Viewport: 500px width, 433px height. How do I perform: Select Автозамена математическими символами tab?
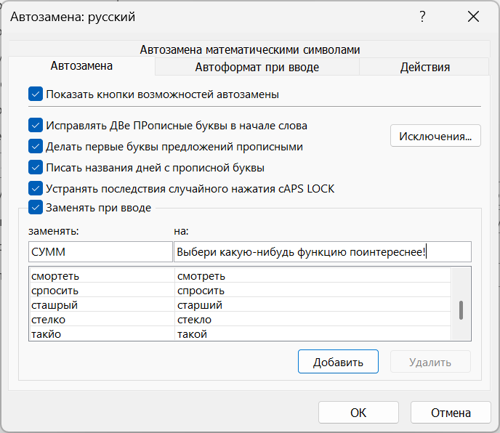[249, 49]
